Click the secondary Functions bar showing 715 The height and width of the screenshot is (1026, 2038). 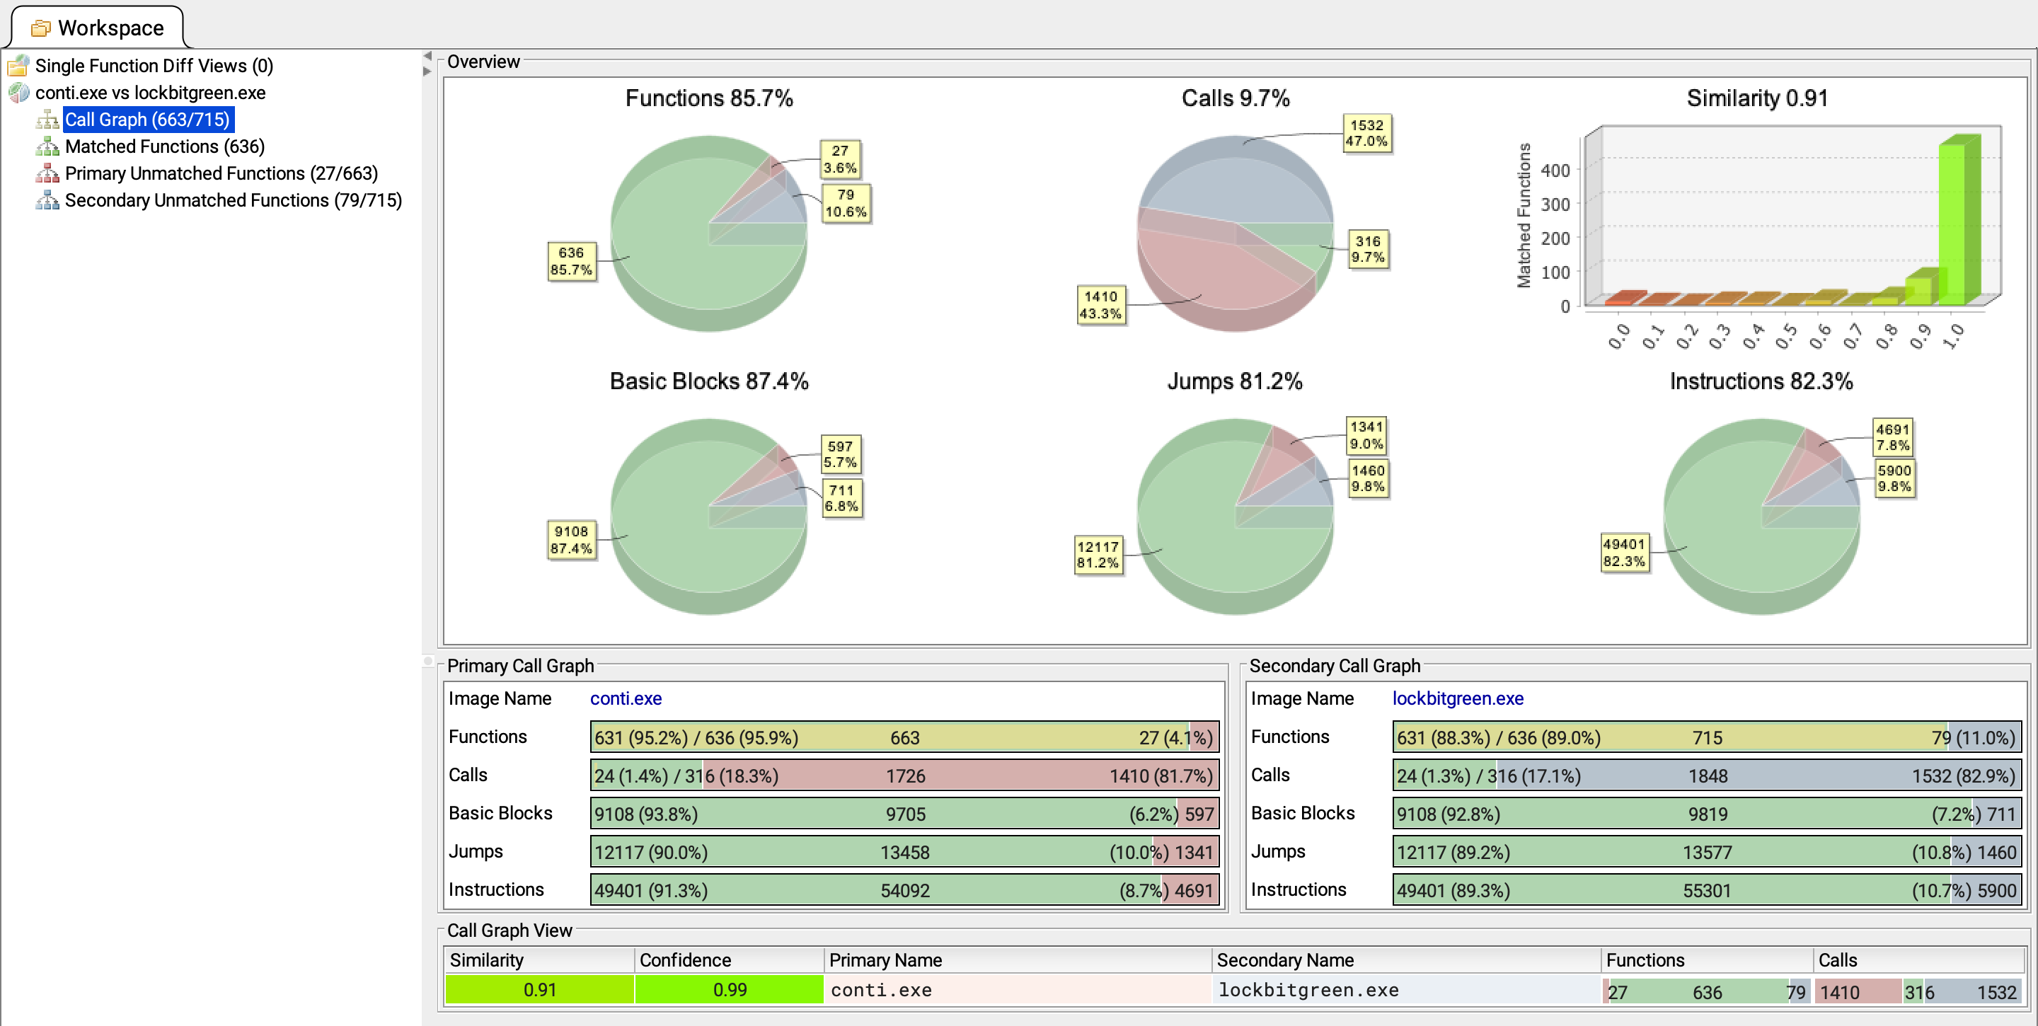1707,737
